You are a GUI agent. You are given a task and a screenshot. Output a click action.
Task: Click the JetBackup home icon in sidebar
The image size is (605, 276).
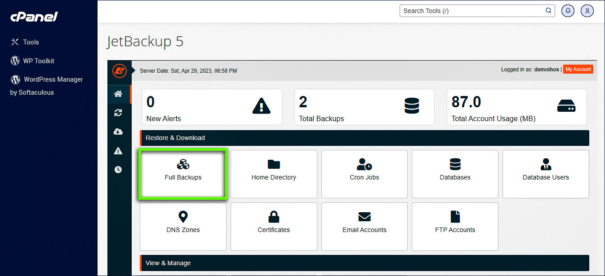click(118, 94)
